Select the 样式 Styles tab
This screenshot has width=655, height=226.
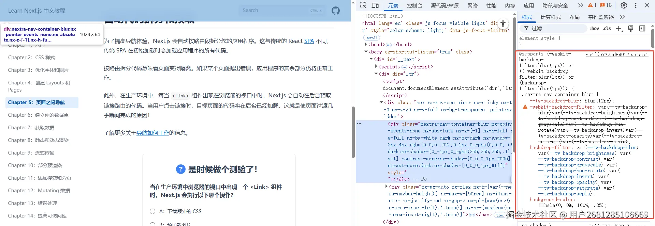click(527, 17)
